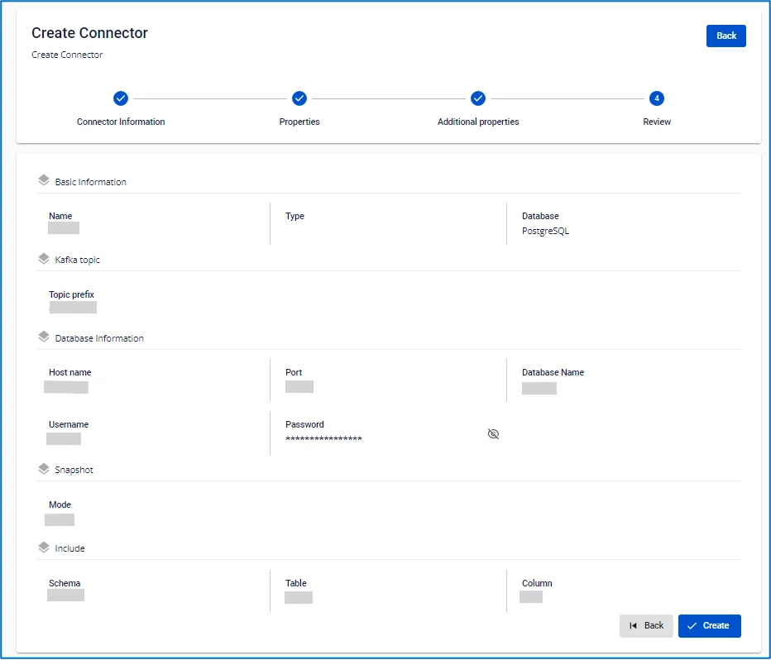Select the Properties step checkmark circle
Viewport: 771px width, 660px height.
(299, 98)
